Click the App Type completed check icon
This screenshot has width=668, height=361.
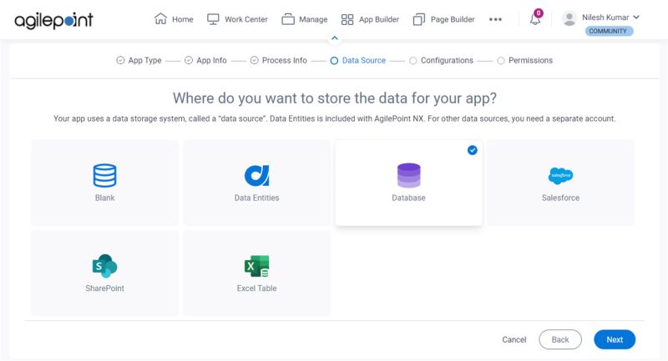point(120,60)
